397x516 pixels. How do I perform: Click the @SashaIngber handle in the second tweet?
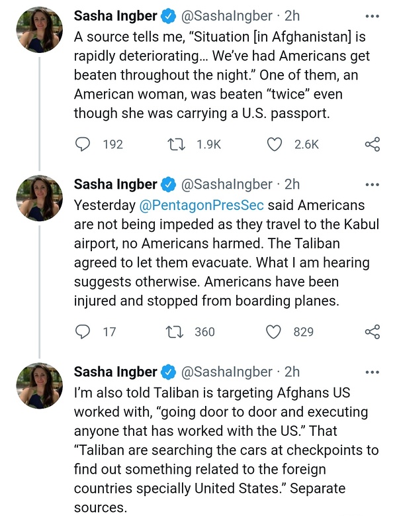(x=226, y=184)
